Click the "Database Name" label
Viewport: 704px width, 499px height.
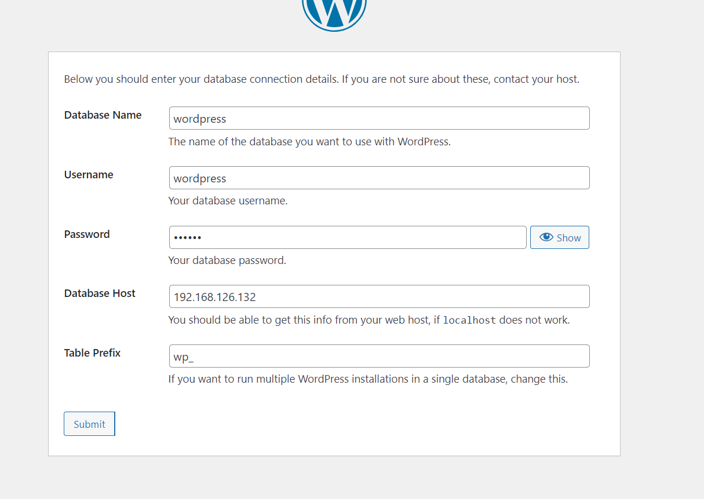click(x=103, y=115)
